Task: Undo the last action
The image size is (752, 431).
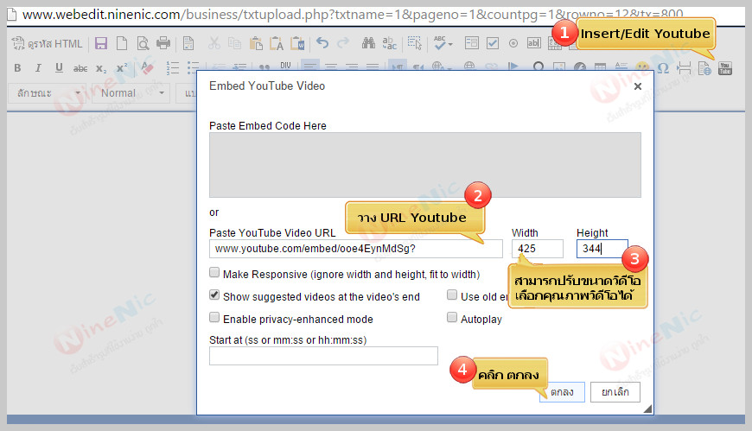Action: [322, 44]
